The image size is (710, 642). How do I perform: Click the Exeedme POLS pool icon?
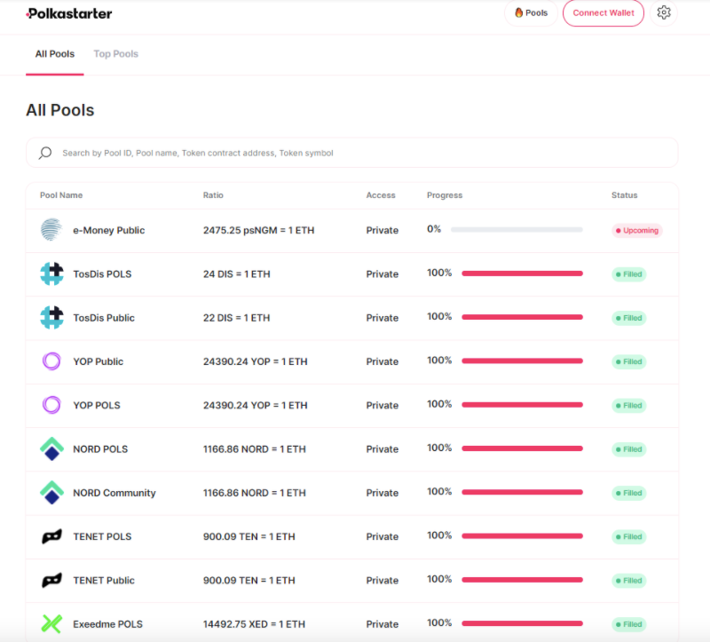click(x=51, y=624)
